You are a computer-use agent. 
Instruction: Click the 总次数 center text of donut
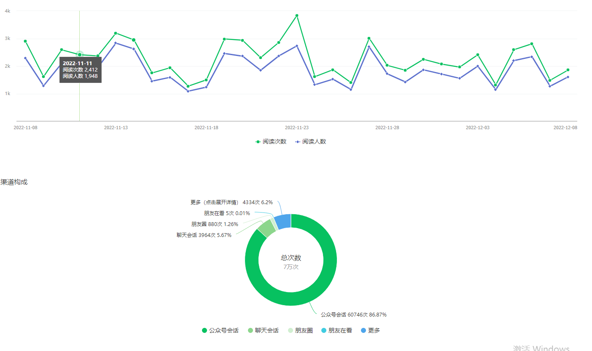(291, 258)
